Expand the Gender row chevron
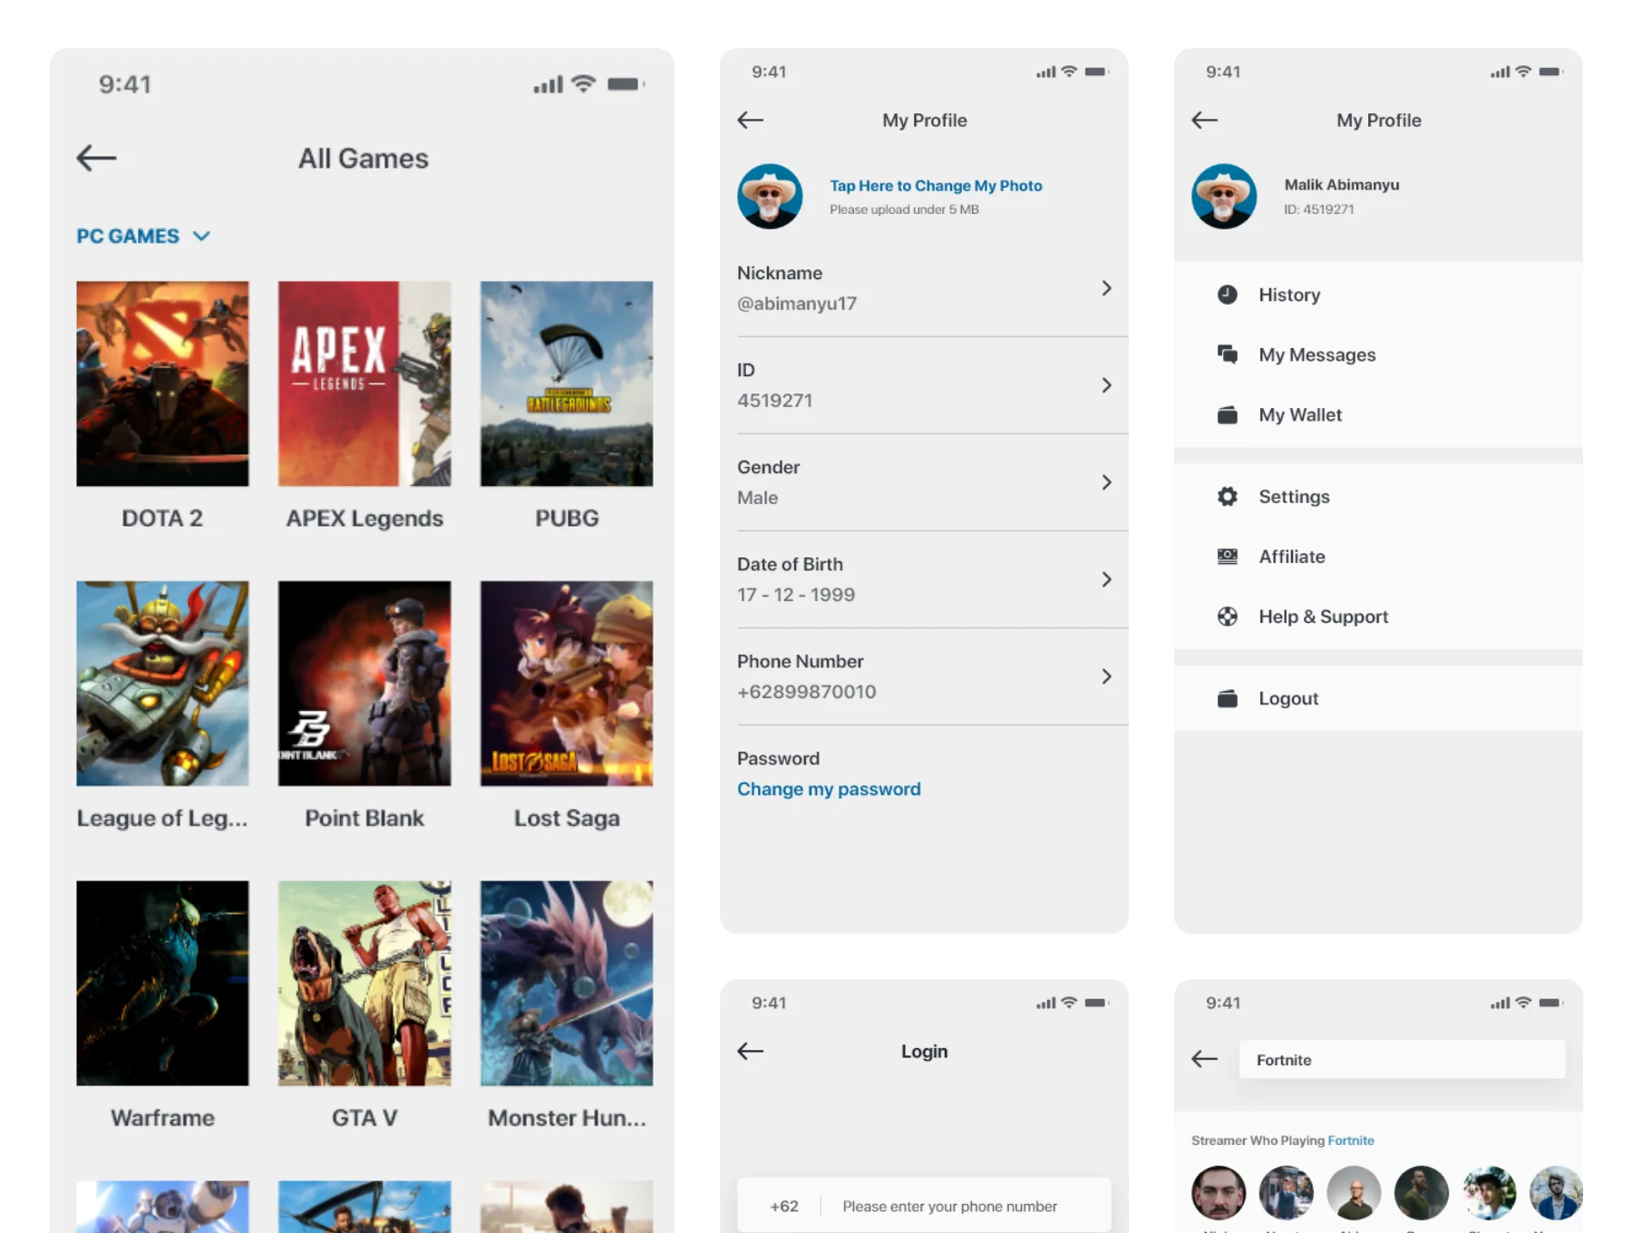Screen dimensions: 1632x1233 1106,482
